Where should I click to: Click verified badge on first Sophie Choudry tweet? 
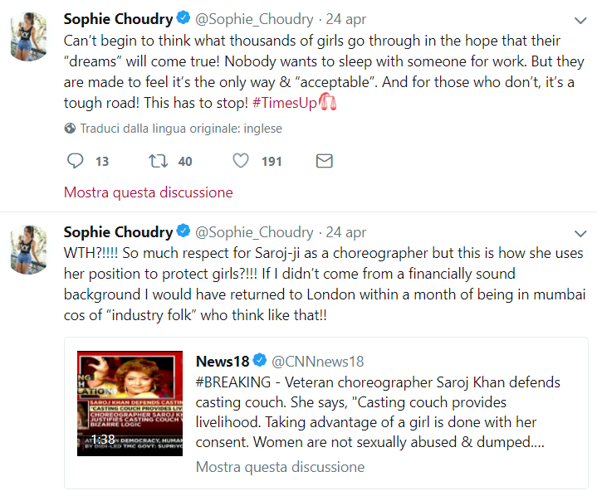184,18
